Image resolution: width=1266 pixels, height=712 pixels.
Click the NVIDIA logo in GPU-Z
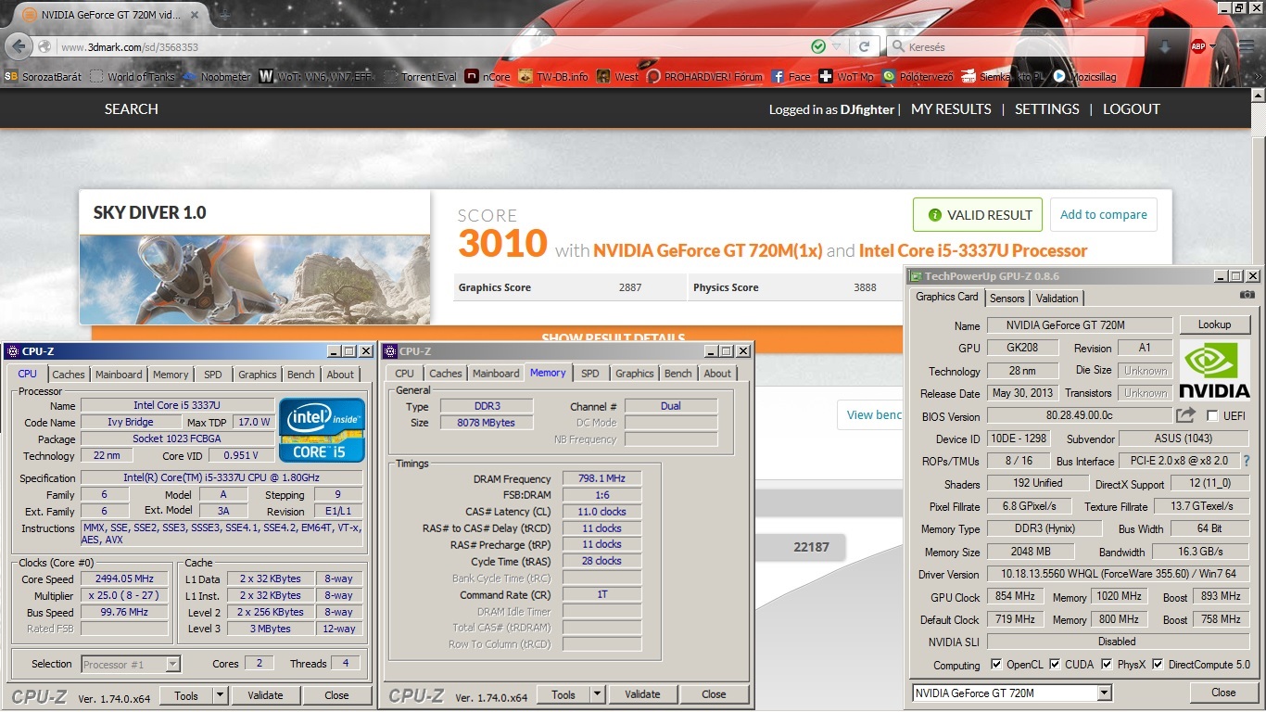pyautogui.click(x=1214, y=371)
